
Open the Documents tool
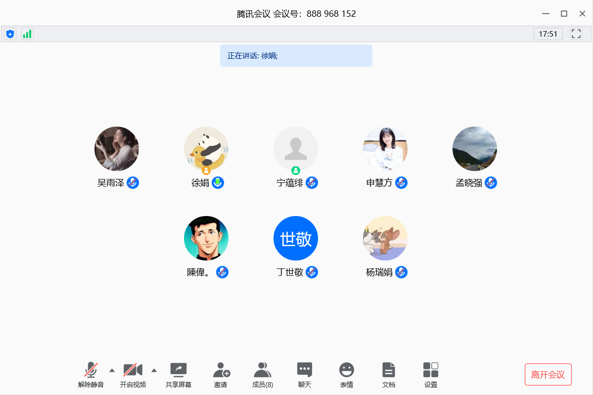pos(389,375)
